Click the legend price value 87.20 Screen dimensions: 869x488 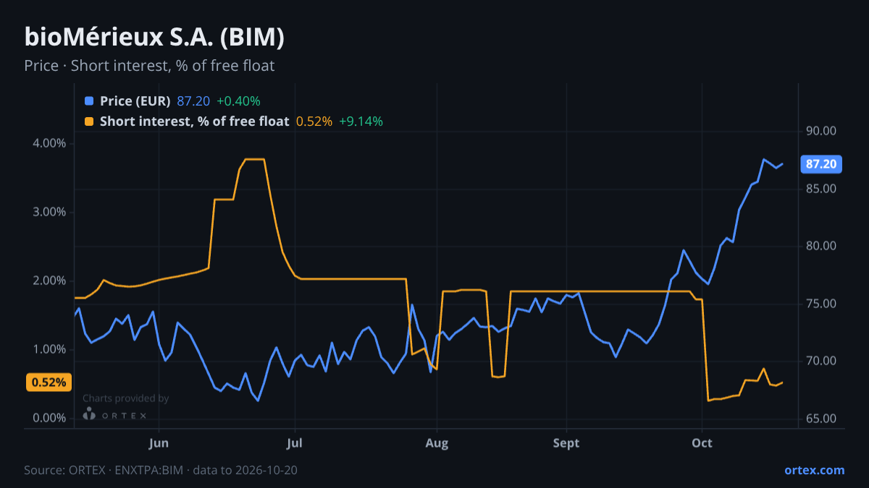193,101
